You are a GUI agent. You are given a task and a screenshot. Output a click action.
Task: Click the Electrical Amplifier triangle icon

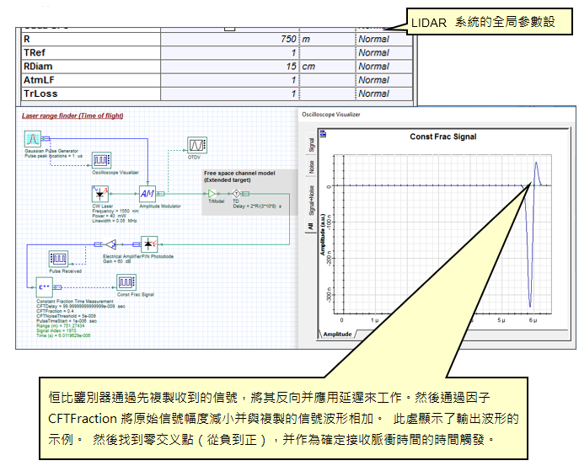110,244
